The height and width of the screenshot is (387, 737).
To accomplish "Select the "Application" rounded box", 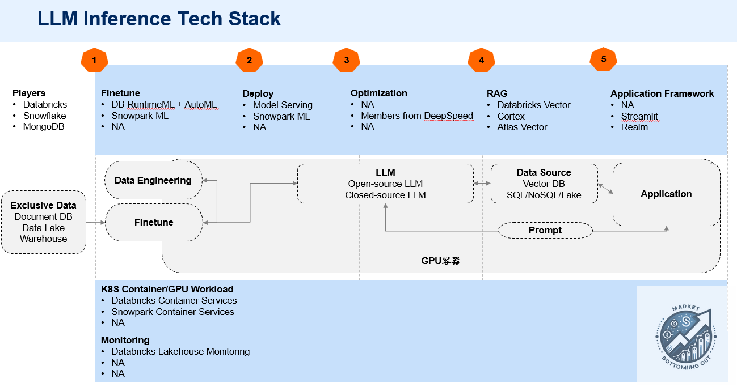I will pos(666,194).
